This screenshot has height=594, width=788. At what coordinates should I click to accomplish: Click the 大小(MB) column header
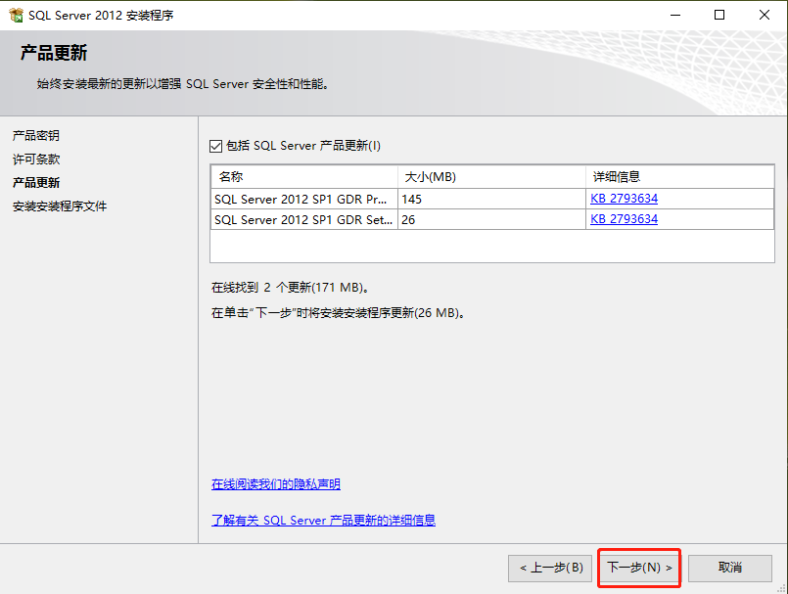(491, 177)
